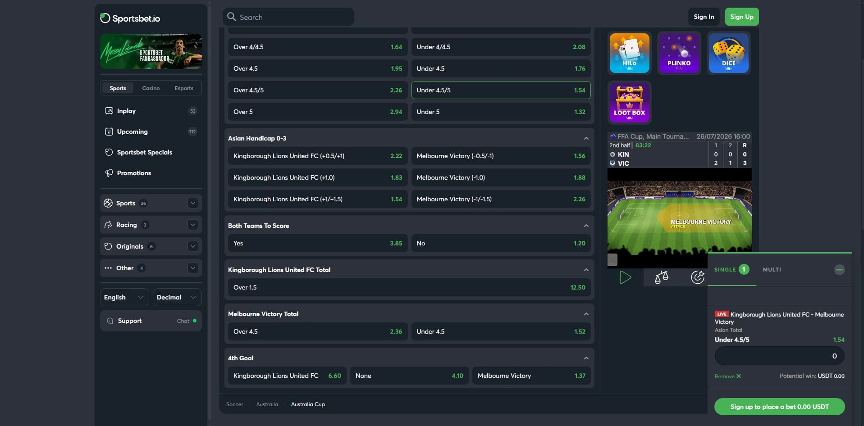Toggle Both Teams To Score No
Screen dimensions: 864x426
click(501, 243)
